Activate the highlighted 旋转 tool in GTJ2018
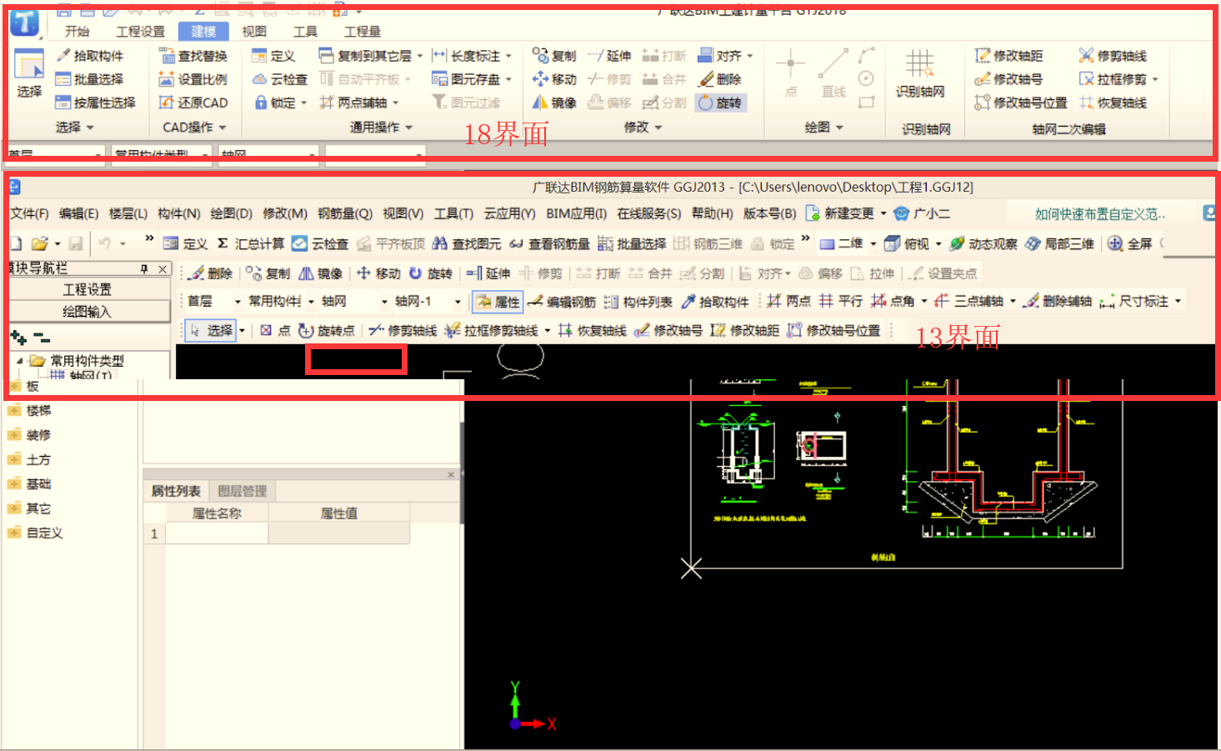The height and width of the screenshot is (751, 1221). click(720, 103)
